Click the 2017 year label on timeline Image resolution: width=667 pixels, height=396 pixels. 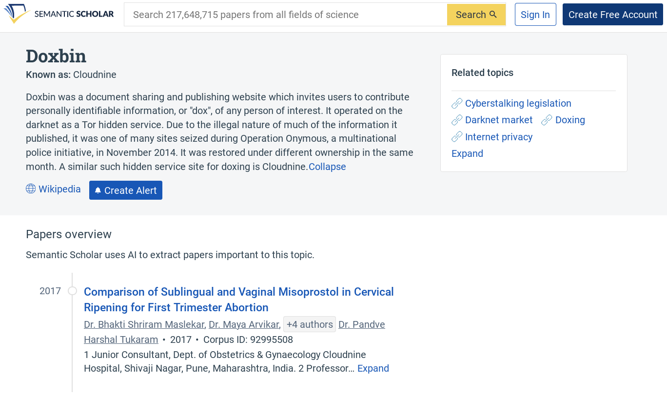coord(50,291)
